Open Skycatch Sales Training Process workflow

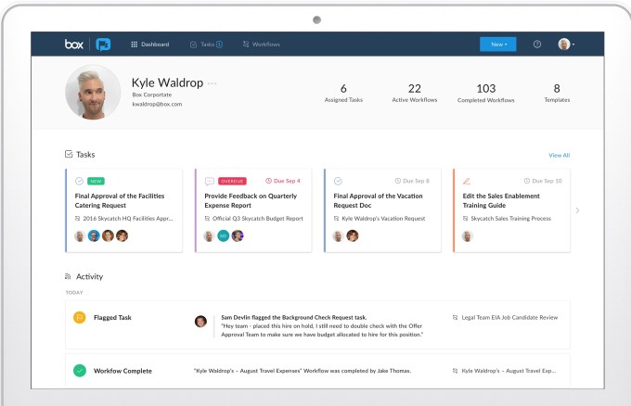pyautogui.click(x=510, y=219)
